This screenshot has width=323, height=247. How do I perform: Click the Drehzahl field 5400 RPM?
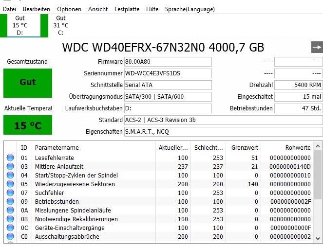[x=299, y=85]
